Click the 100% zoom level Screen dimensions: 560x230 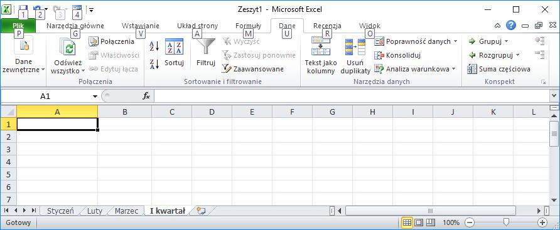[x=451, y=223]
